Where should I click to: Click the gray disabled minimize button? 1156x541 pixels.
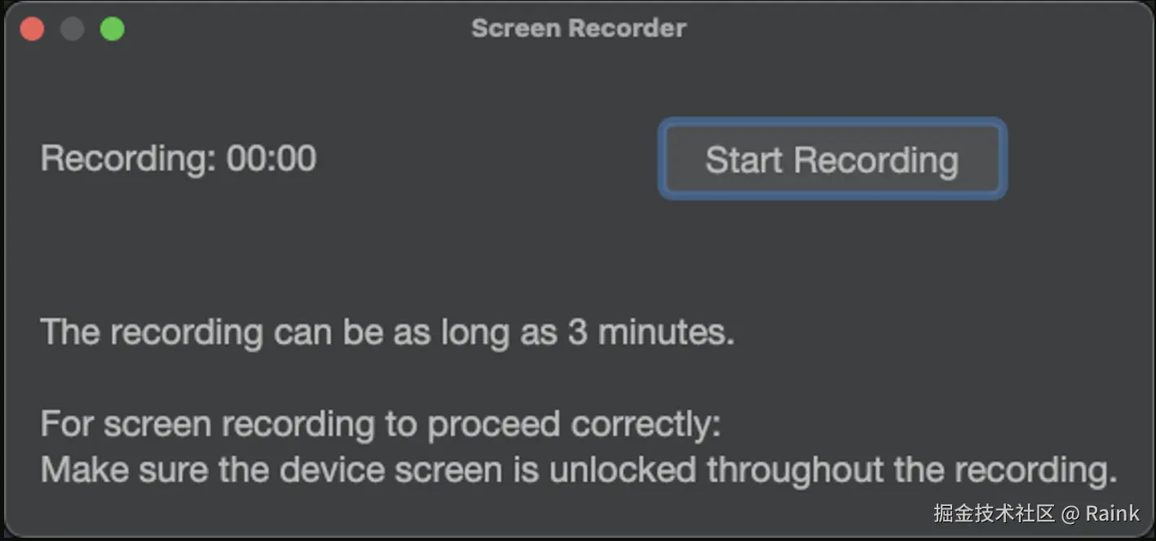pos(72,29)
